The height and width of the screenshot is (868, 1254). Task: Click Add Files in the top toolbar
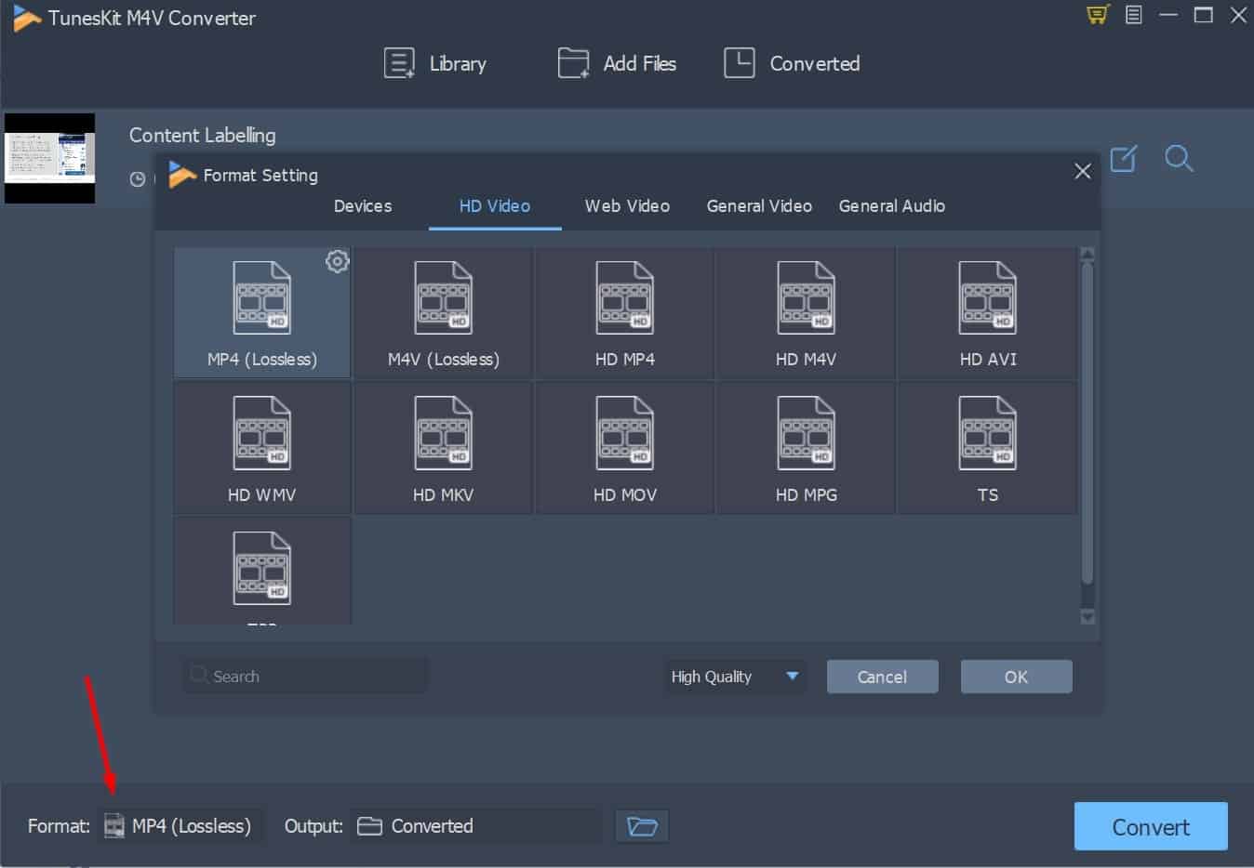click(617, 63)
